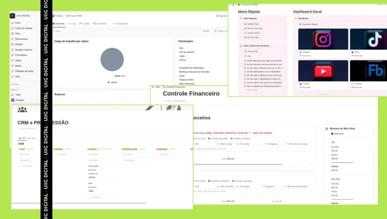Open the Projetos space in sidebar

18,100
